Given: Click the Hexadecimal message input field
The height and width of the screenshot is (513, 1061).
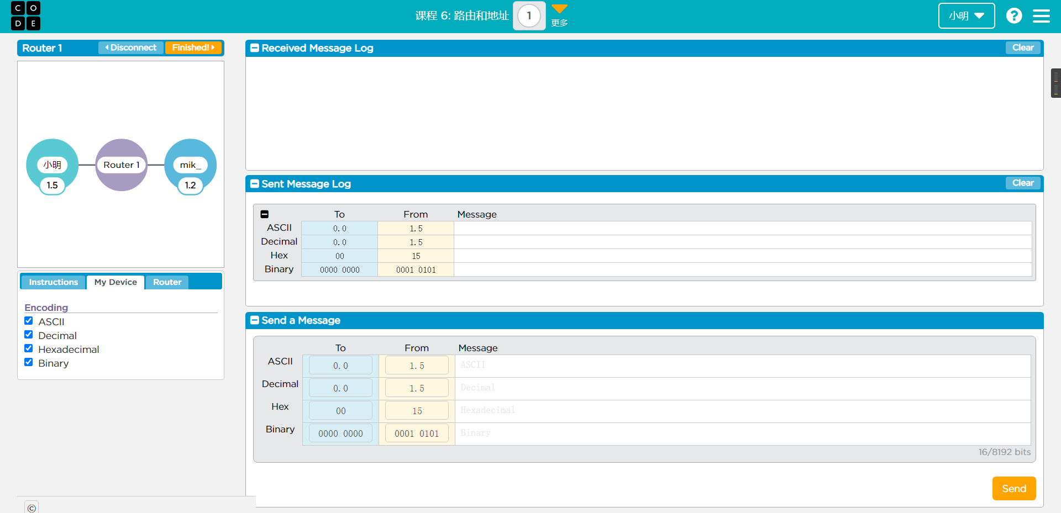Looking at the screenshot, I should coord(743,411).
